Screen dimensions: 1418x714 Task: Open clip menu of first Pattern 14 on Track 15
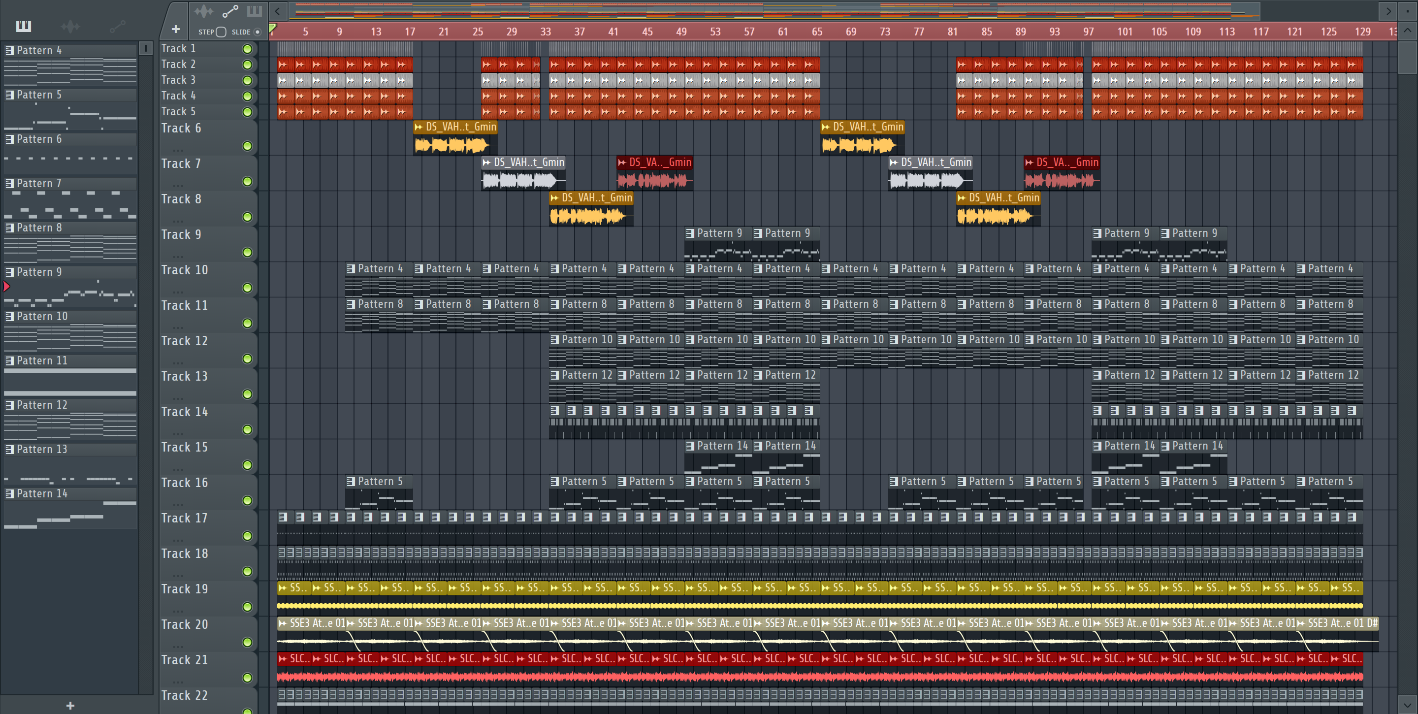pos(690,446)
